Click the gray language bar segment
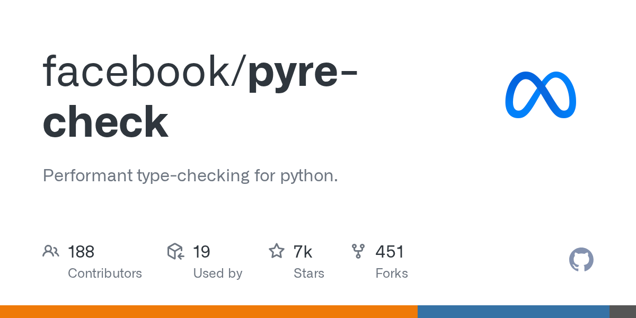This screenshot has height=318, width=636. pos(622,312)
